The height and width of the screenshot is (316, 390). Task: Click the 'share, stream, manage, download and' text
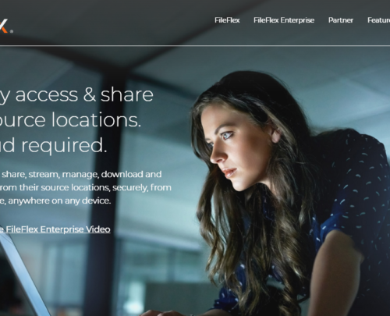(82, 174)
